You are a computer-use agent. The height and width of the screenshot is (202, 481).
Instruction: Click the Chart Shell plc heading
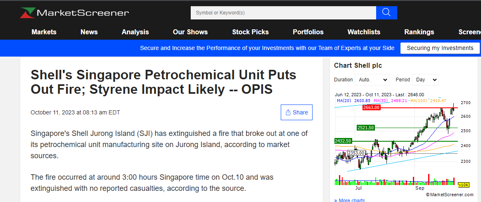pyautogui.click(x=358, y=65)
